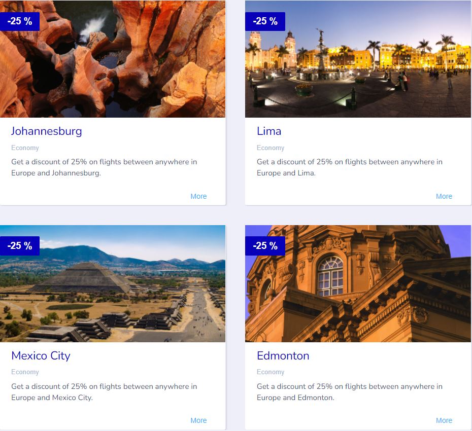Open the More link for Edmonton

(x=444, y=420)
